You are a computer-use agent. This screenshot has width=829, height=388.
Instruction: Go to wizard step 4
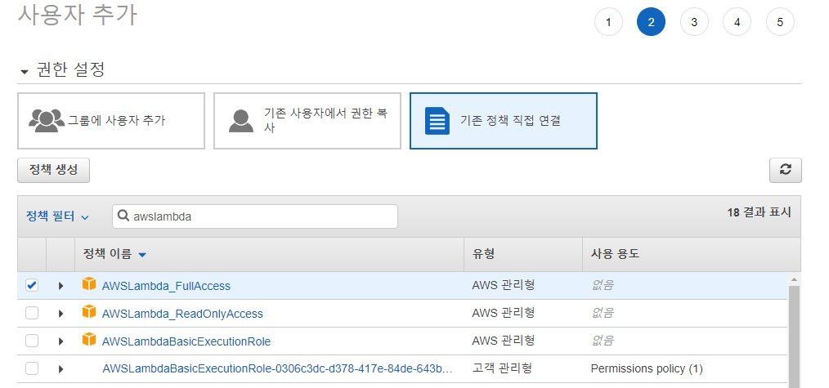pyautogui.click(x=737, y=22)
